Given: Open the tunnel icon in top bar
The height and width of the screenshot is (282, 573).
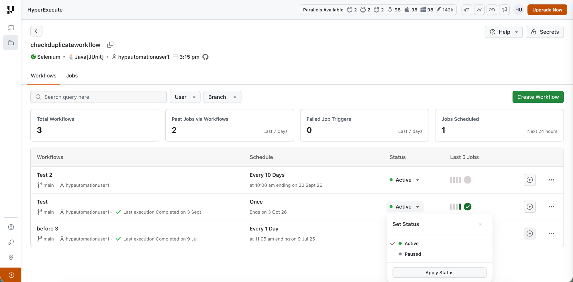Looking at the screenshot, I should click(x=467, y=10).
